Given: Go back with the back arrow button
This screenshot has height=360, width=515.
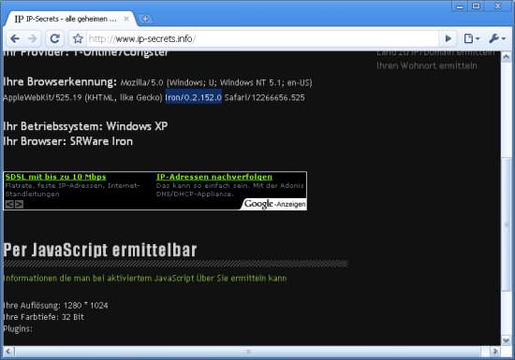Looking at the screenshot, I should click(15, 38).
